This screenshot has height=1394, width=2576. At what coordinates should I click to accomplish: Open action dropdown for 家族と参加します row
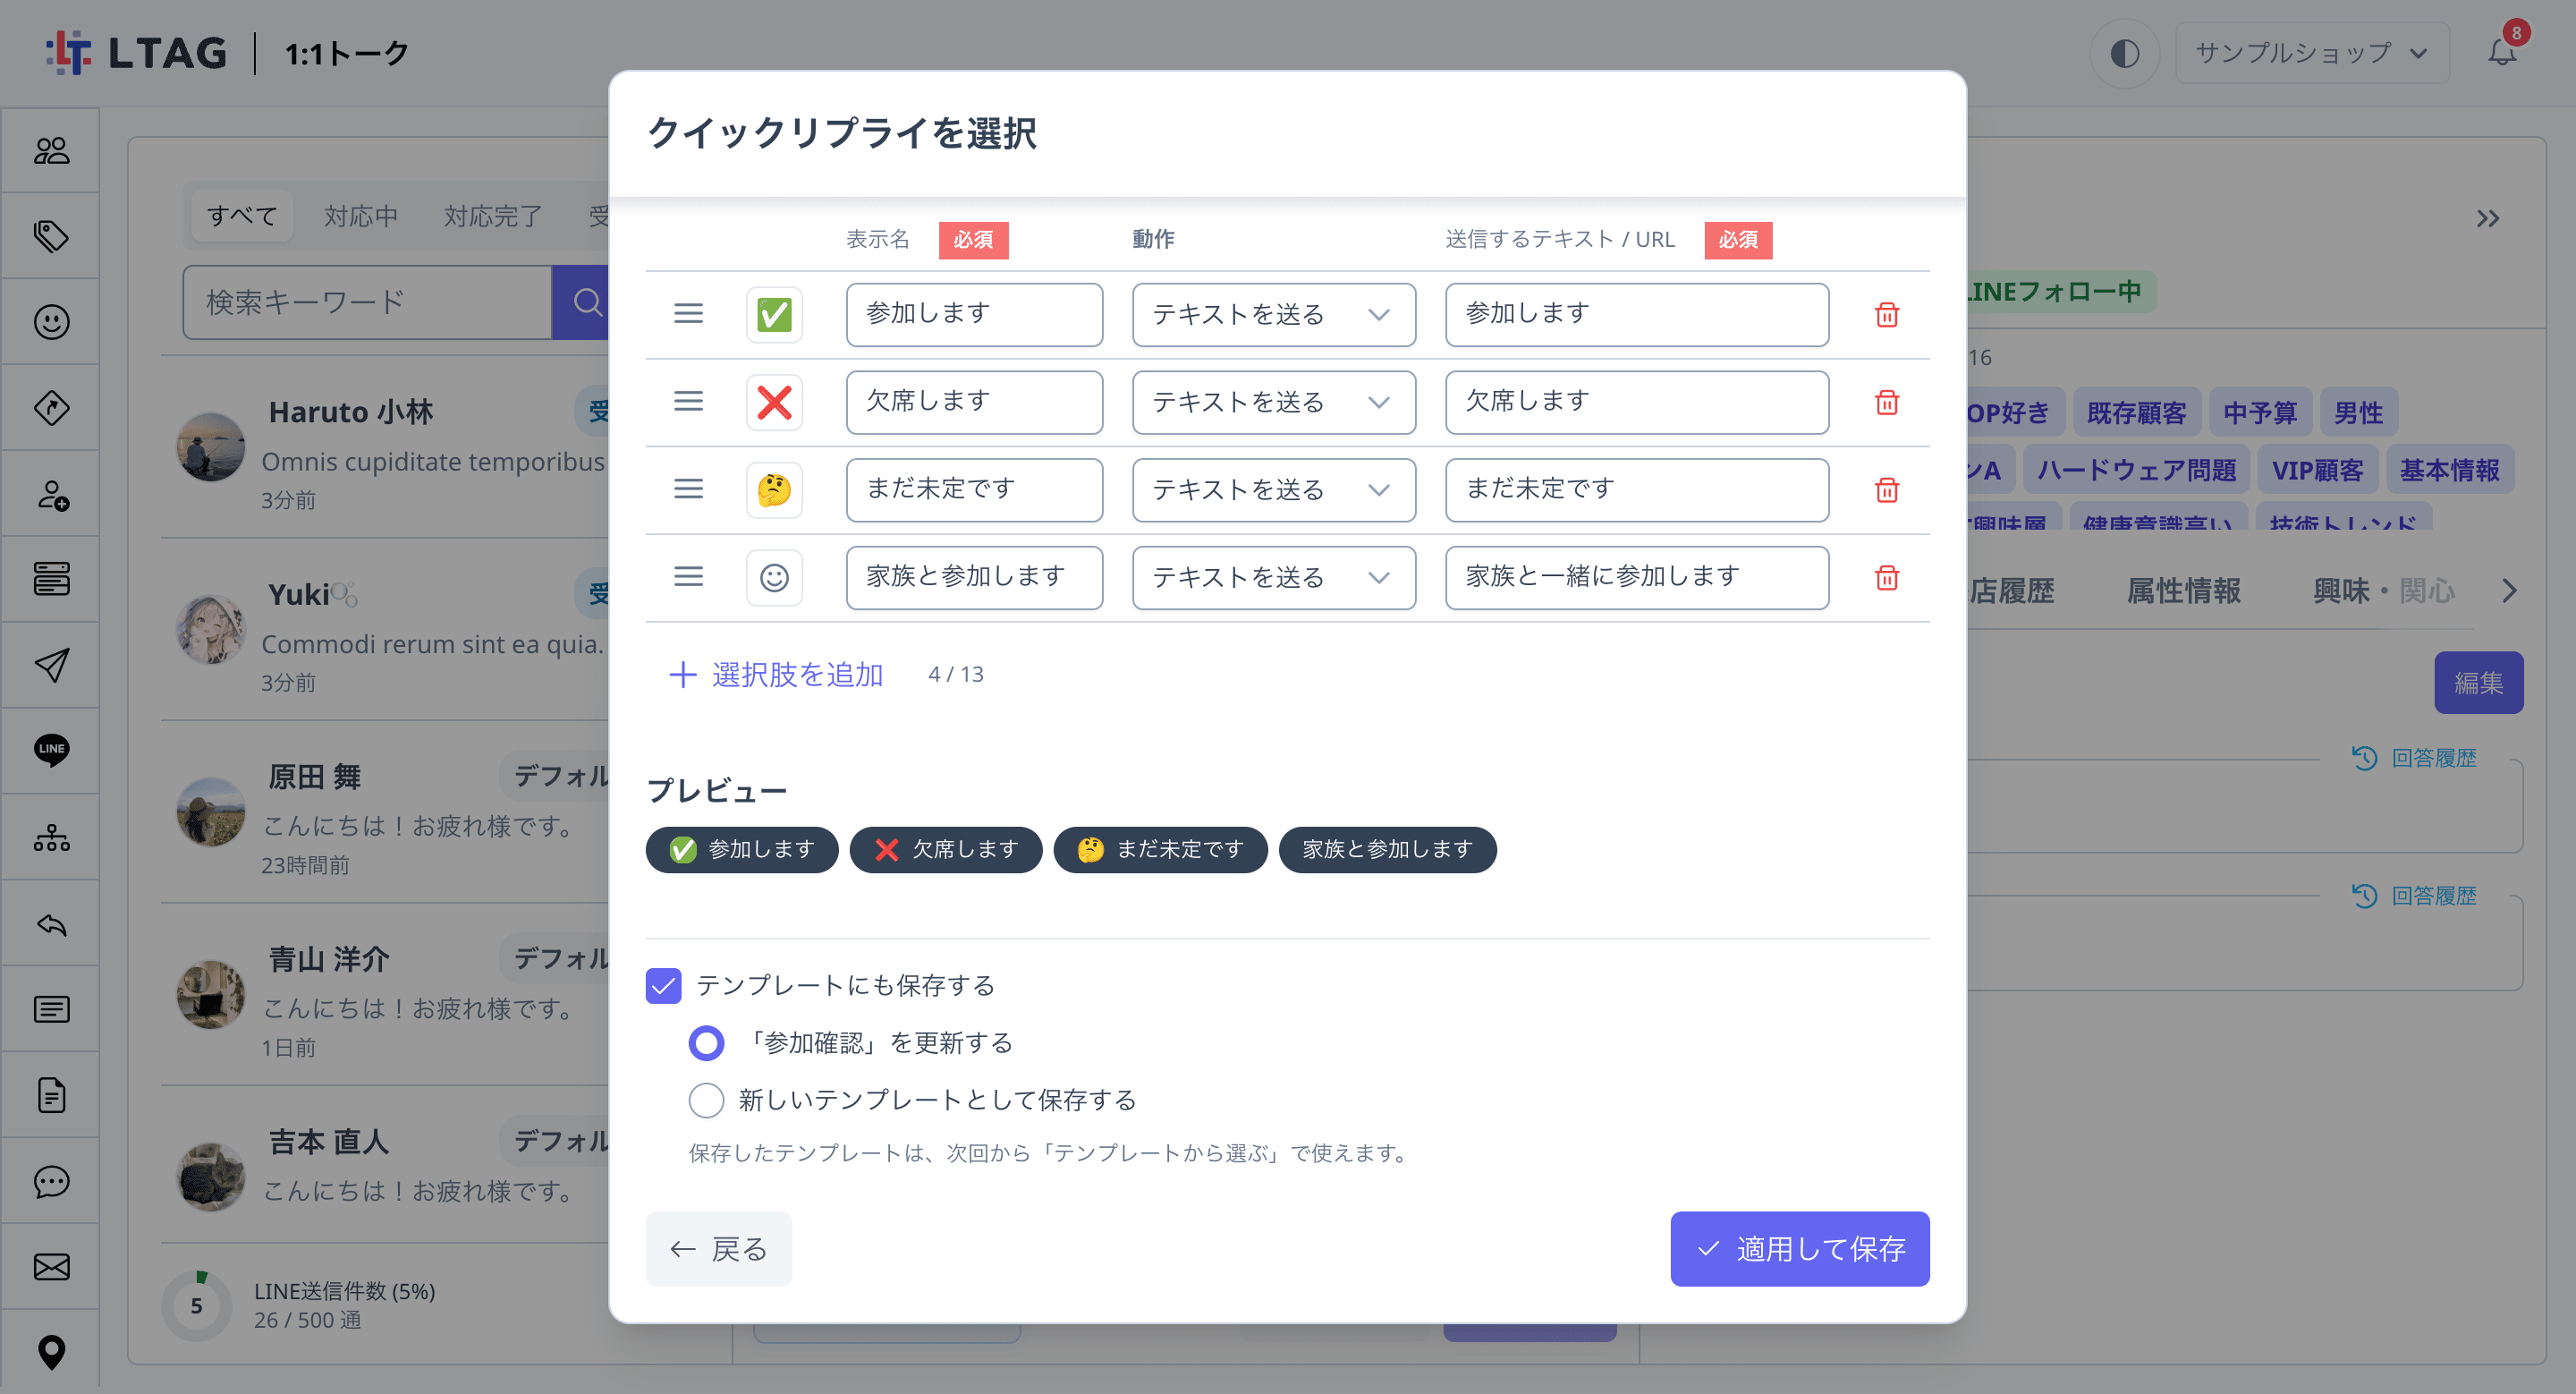[x=1273, y=577]
